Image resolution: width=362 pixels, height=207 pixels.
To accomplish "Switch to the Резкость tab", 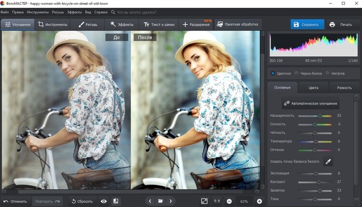I will (344, 88).
